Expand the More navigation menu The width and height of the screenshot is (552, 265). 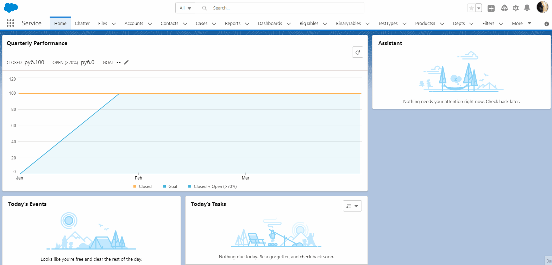521,24
